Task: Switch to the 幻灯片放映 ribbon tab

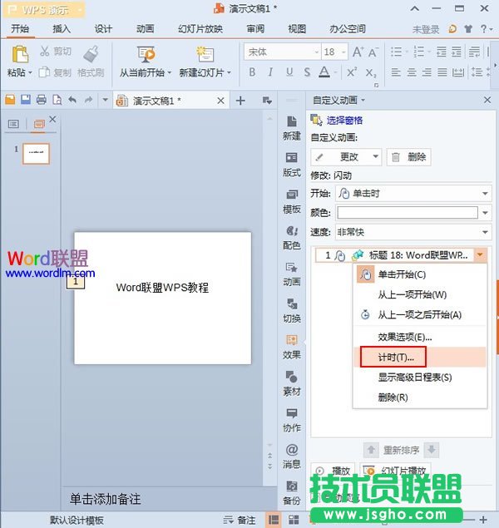Action: (x=200, y=28)
